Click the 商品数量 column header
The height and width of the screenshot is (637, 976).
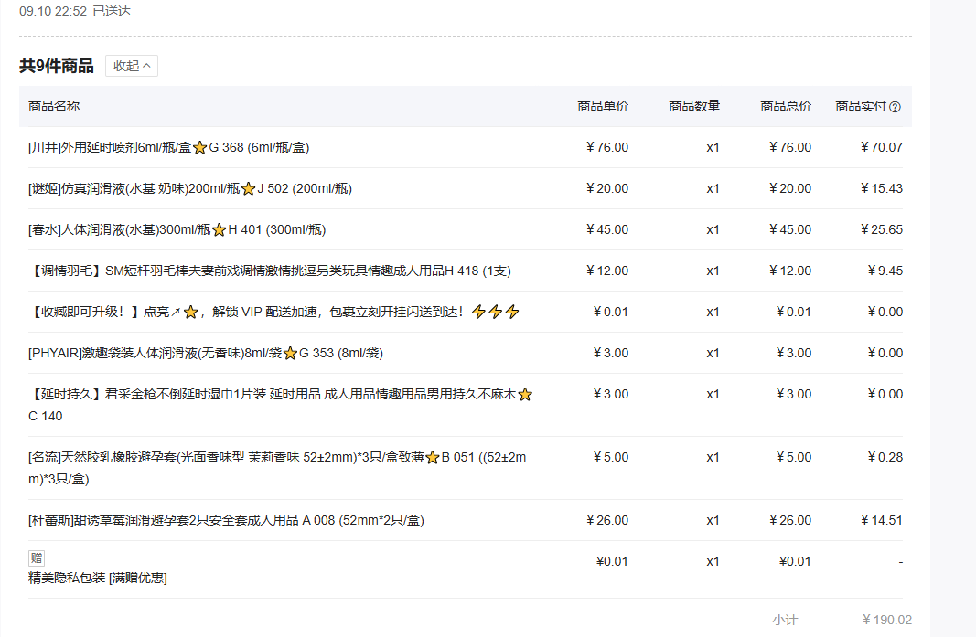[694, 106]
